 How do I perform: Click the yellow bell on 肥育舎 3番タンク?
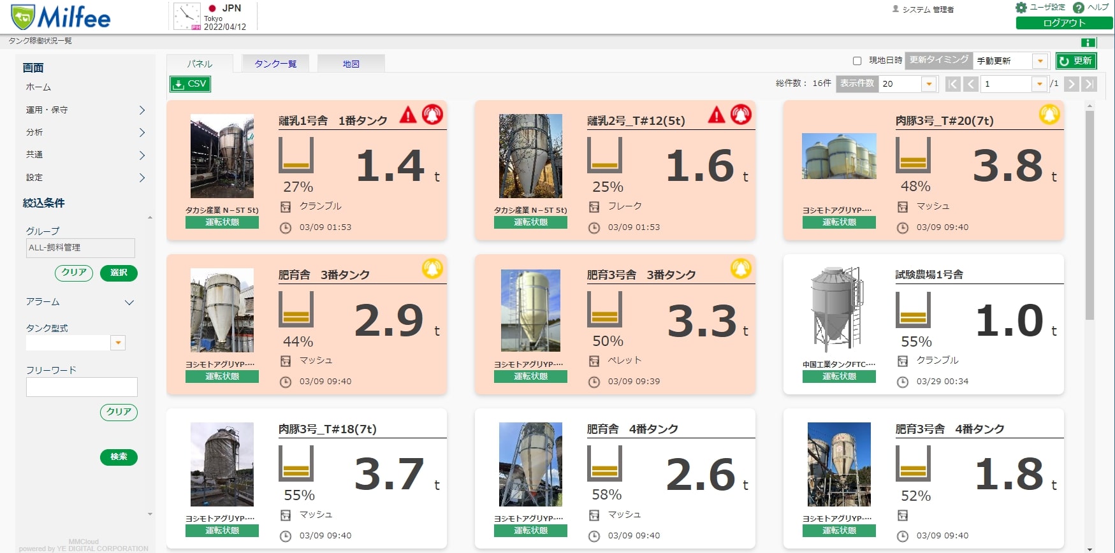pos(432,269)
